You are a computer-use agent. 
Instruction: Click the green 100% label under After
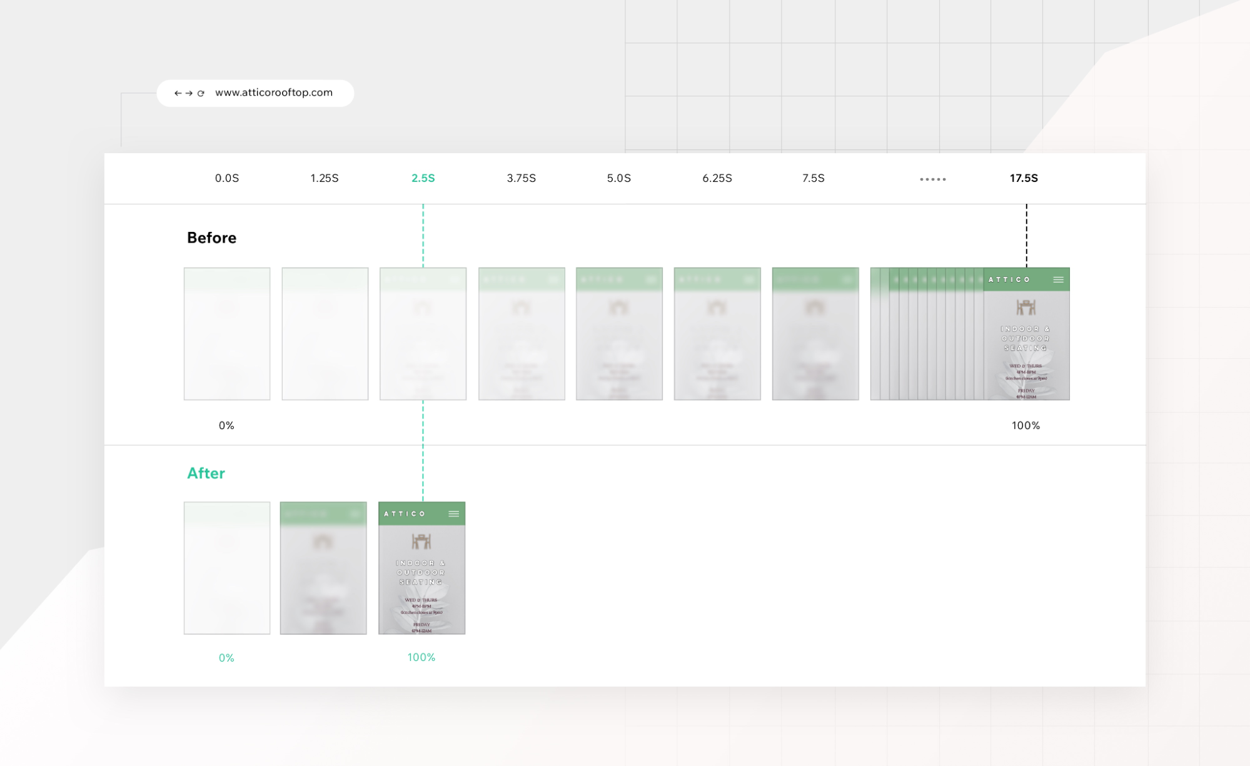(x=421, y=657)
